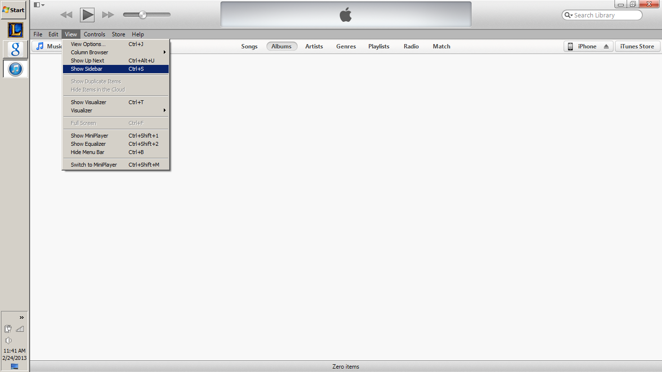Click the Play button in iTunes

(87, 15)
